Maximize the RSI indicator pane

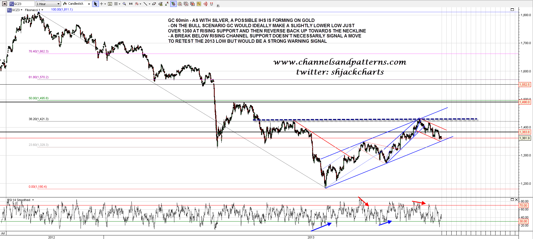pos(512,200)
